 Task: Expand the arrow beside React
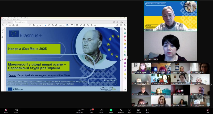(104, 110)
